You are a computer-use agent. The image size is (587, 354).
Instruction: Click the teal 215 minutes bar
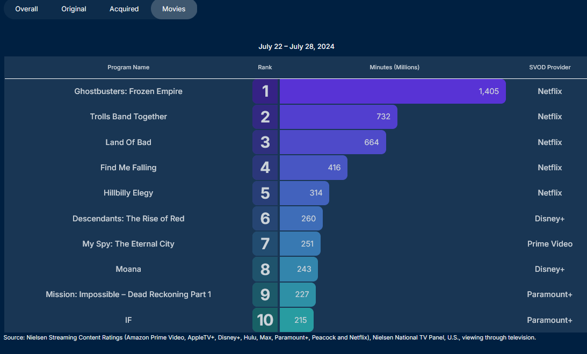297,320
